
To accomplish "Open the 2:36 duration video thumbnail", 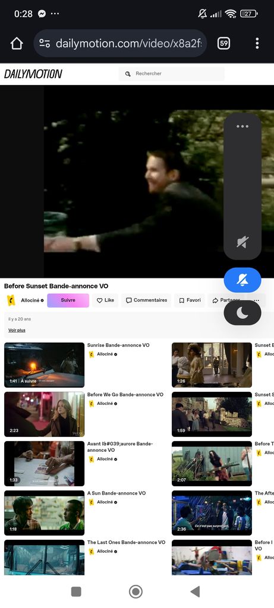I will click(212, 512).
